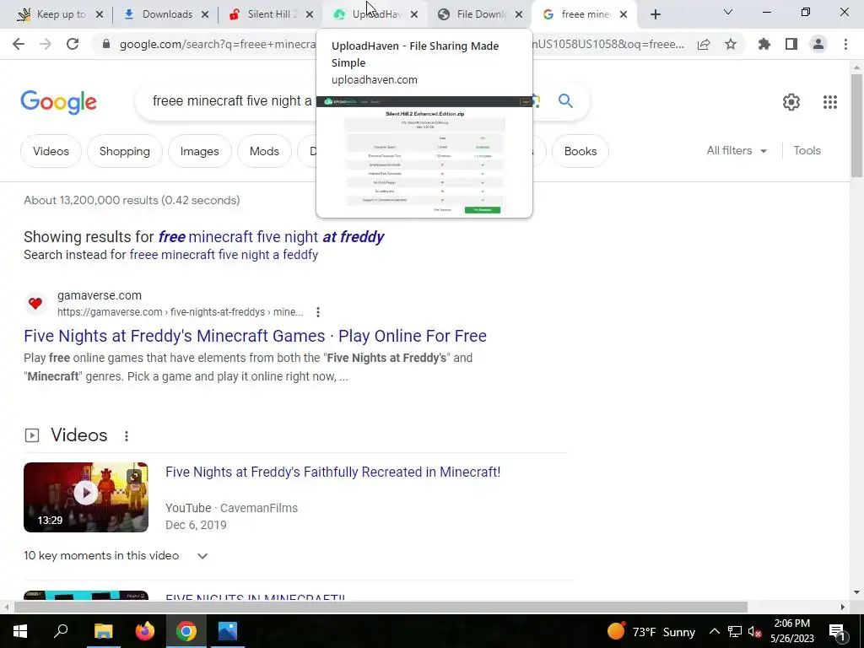The height and width of the screenshot is (648, 864).
Task: Click the gamaverse.com heart favicon
Action: (x=35, y=303)
